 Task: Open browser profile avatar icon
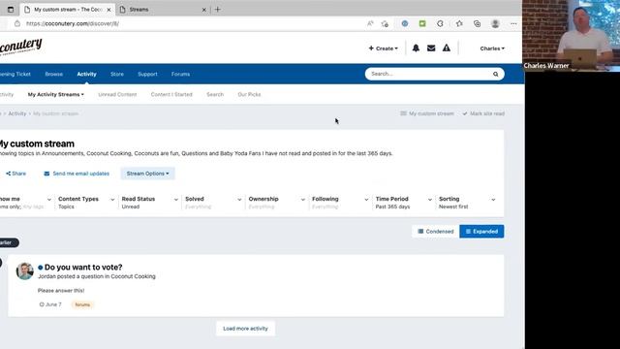point(495,23)
